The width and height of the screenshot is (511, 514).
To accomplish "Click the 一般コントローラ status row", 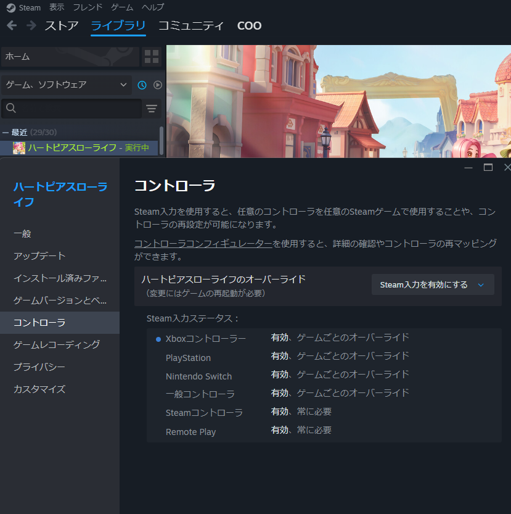I will [324, 394].
